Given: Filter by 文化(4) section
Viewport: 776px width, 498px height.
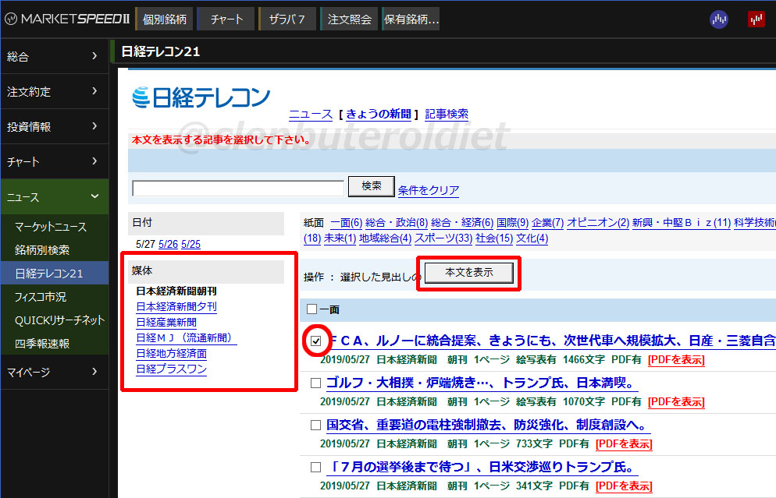Looking at the screenshot, I should point(532,238).
